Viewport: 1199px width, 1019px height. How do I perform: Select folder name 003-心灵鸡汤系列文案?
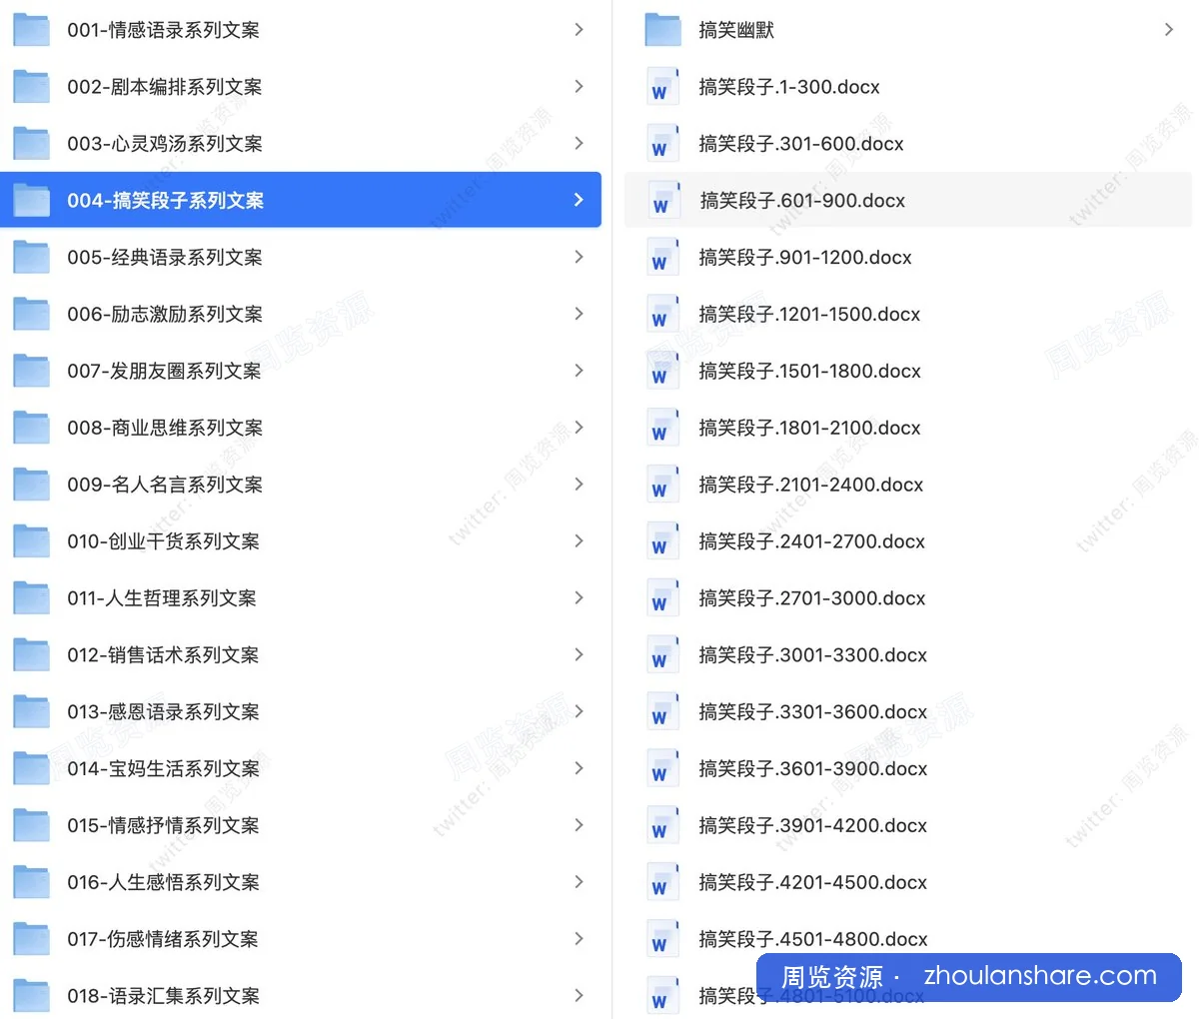click(165, 144)
